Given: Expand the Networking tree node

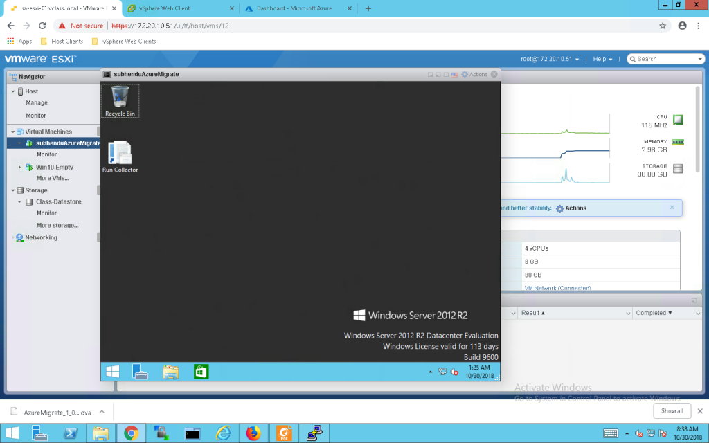Looking at the screenshot, I should tap(13, 238).
